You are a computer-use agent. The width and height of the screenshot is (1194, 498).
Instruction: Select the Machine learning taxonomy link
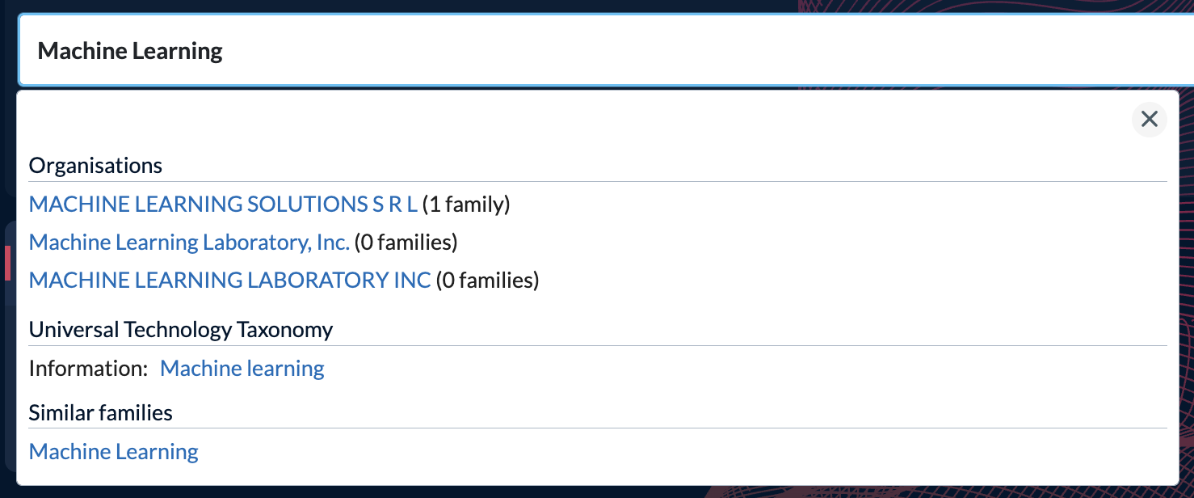click(242, 369)
